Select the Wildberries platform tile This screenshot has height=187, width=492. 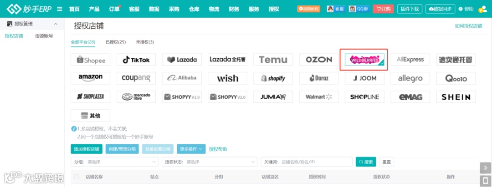click(x=364, y=60)
